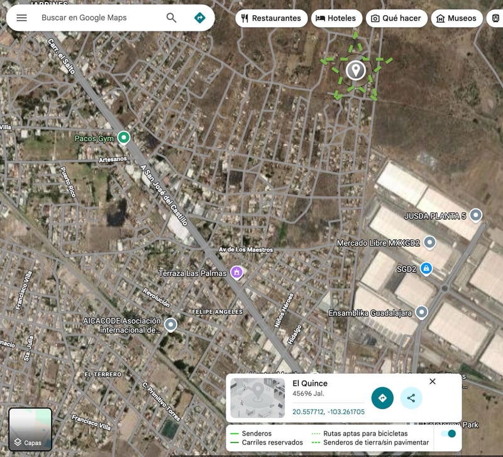Filter map by Hoteles
The image size is (503, 457).
click(336, 18)
